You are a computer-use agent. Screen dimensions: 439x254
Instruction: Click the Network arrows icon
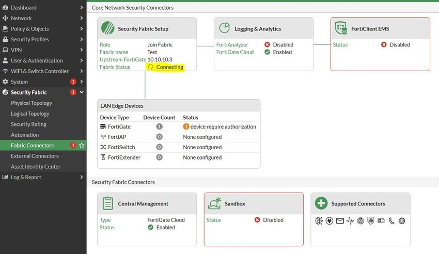coord(5,18)
